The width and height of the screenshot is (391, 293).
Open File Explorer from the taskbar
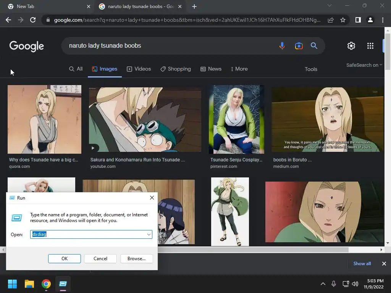point(29,284)
